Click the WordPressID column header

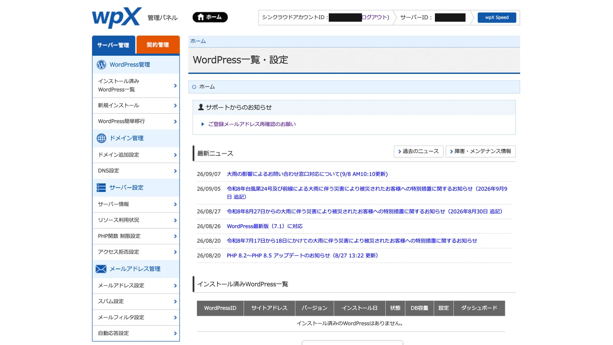coord(220,308)
